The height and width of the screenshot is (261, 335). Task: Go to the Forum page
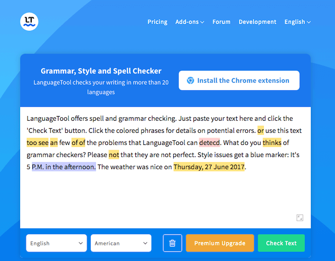click(222, 22)
